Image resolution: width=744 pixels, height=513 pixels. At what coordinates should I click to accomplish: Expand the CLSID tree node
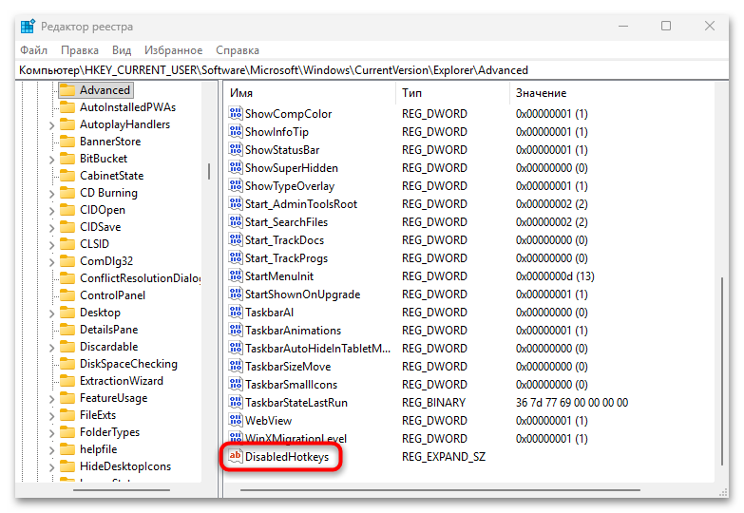(x=51, y=245)
